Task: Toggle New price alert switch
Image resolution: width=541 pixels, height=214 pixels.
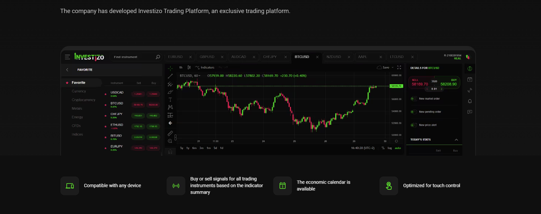Action: pos(414,125)
